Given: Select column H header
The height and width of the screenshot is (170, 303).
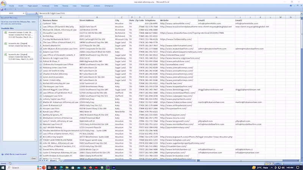Looking at the screenshot, I should tap(216, 17).
